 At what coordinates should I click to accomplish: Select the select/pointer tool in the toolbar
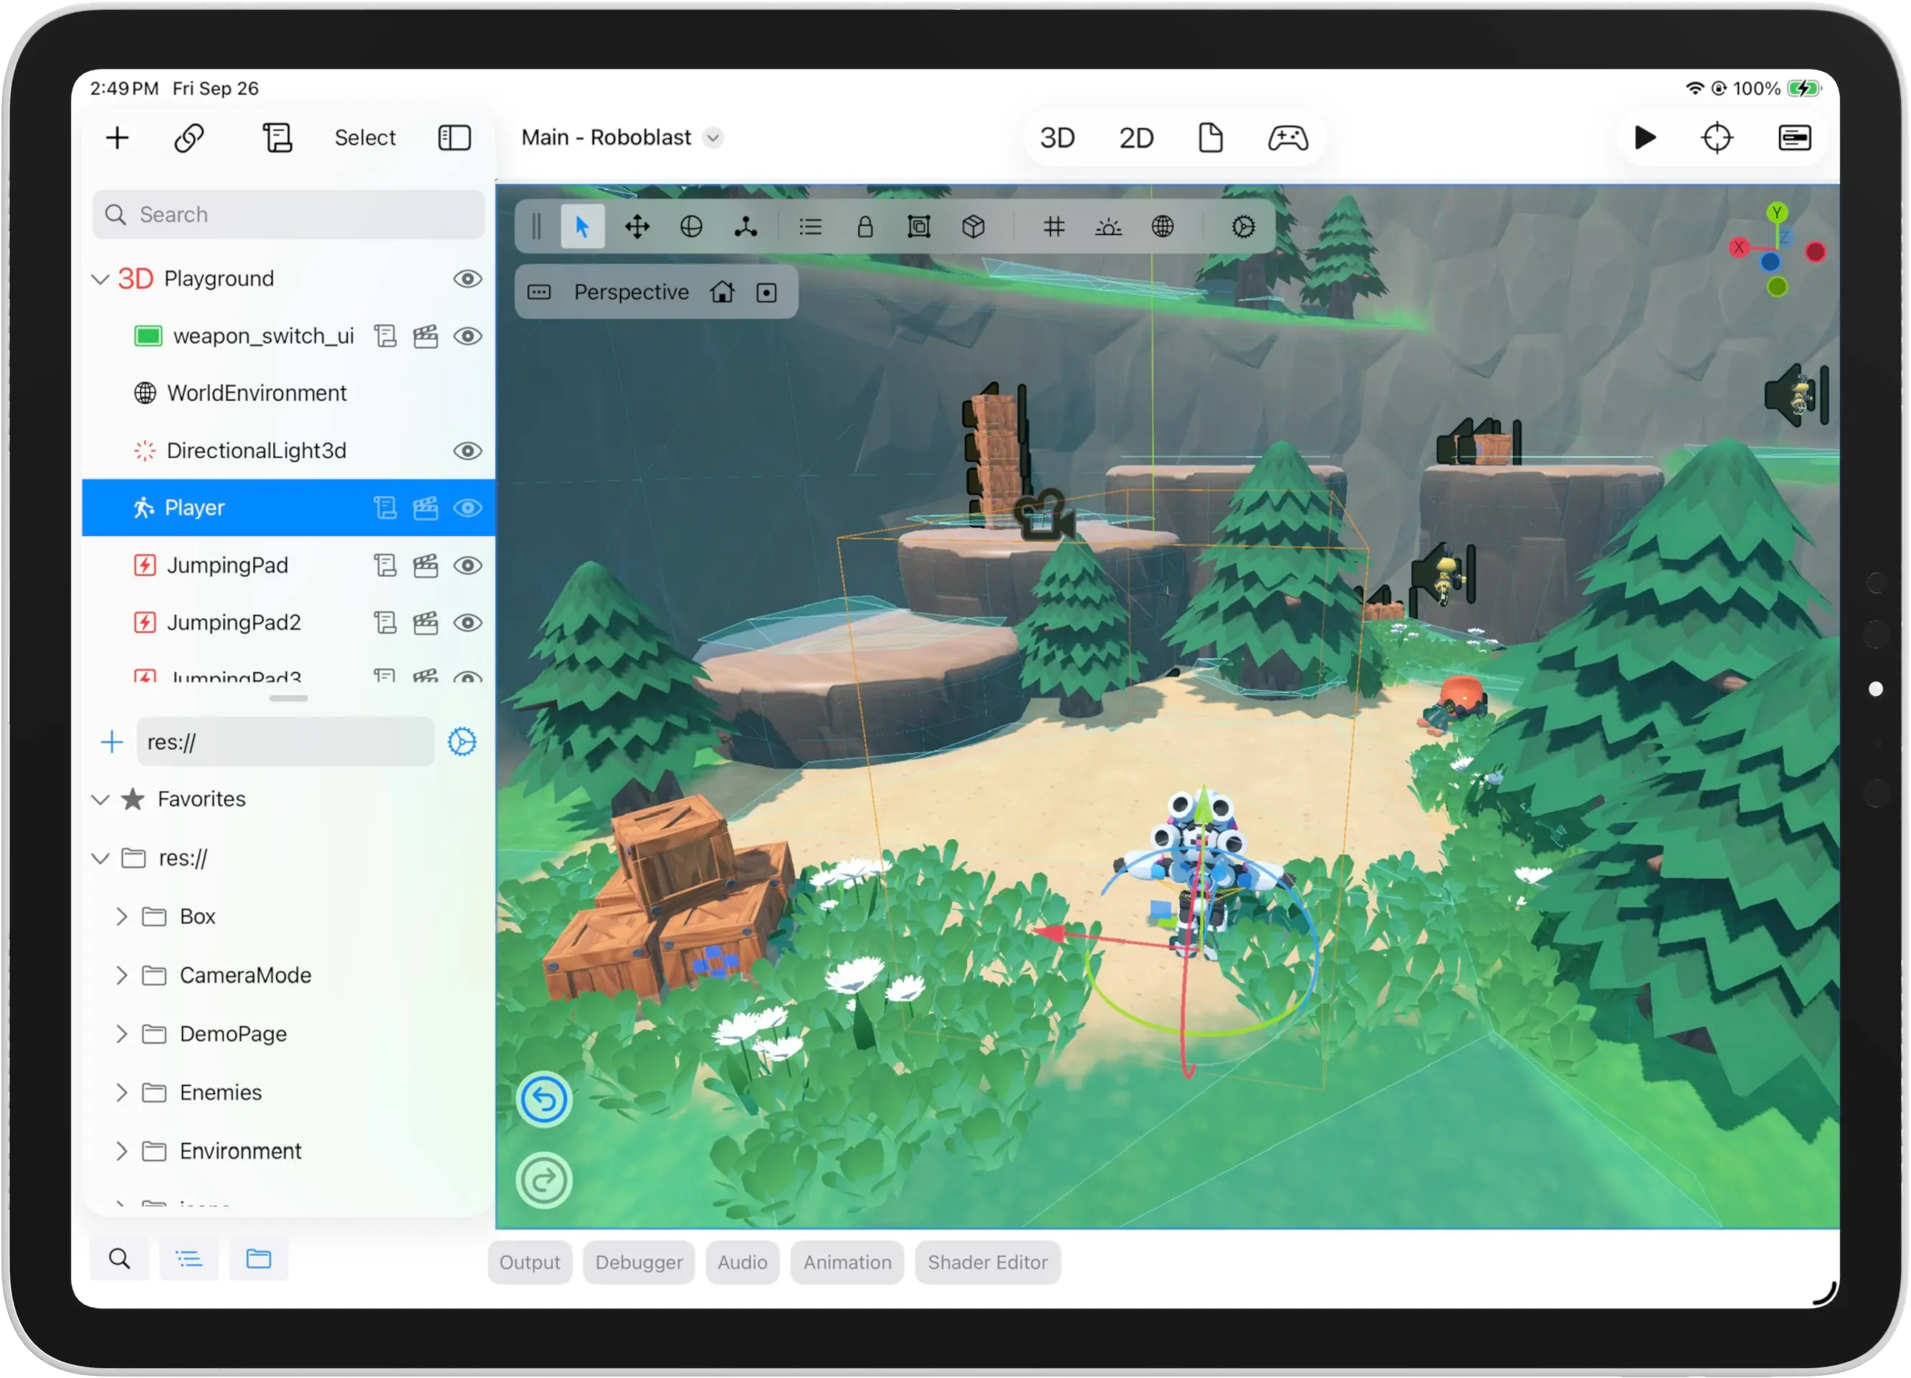582,226
